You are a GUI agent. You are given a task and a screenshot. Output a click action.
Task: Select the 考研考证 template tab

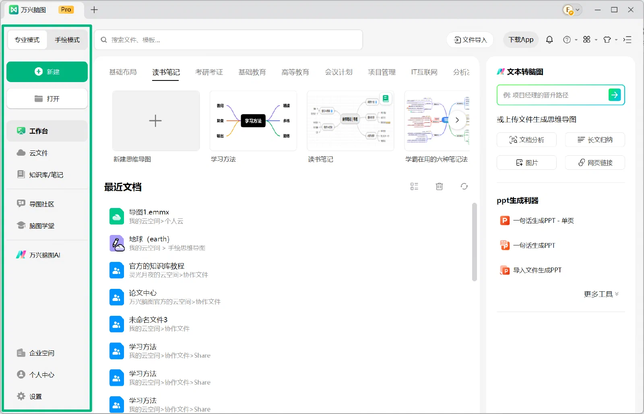209,72
